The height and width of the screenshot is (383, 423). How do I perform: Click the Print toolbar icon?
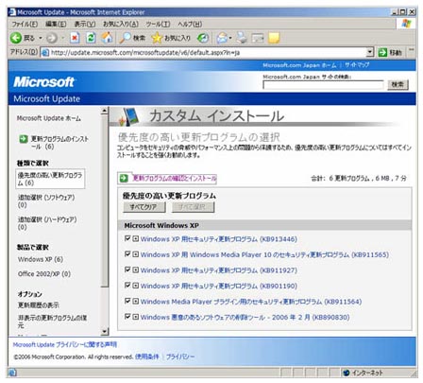[x=242, y=38]
